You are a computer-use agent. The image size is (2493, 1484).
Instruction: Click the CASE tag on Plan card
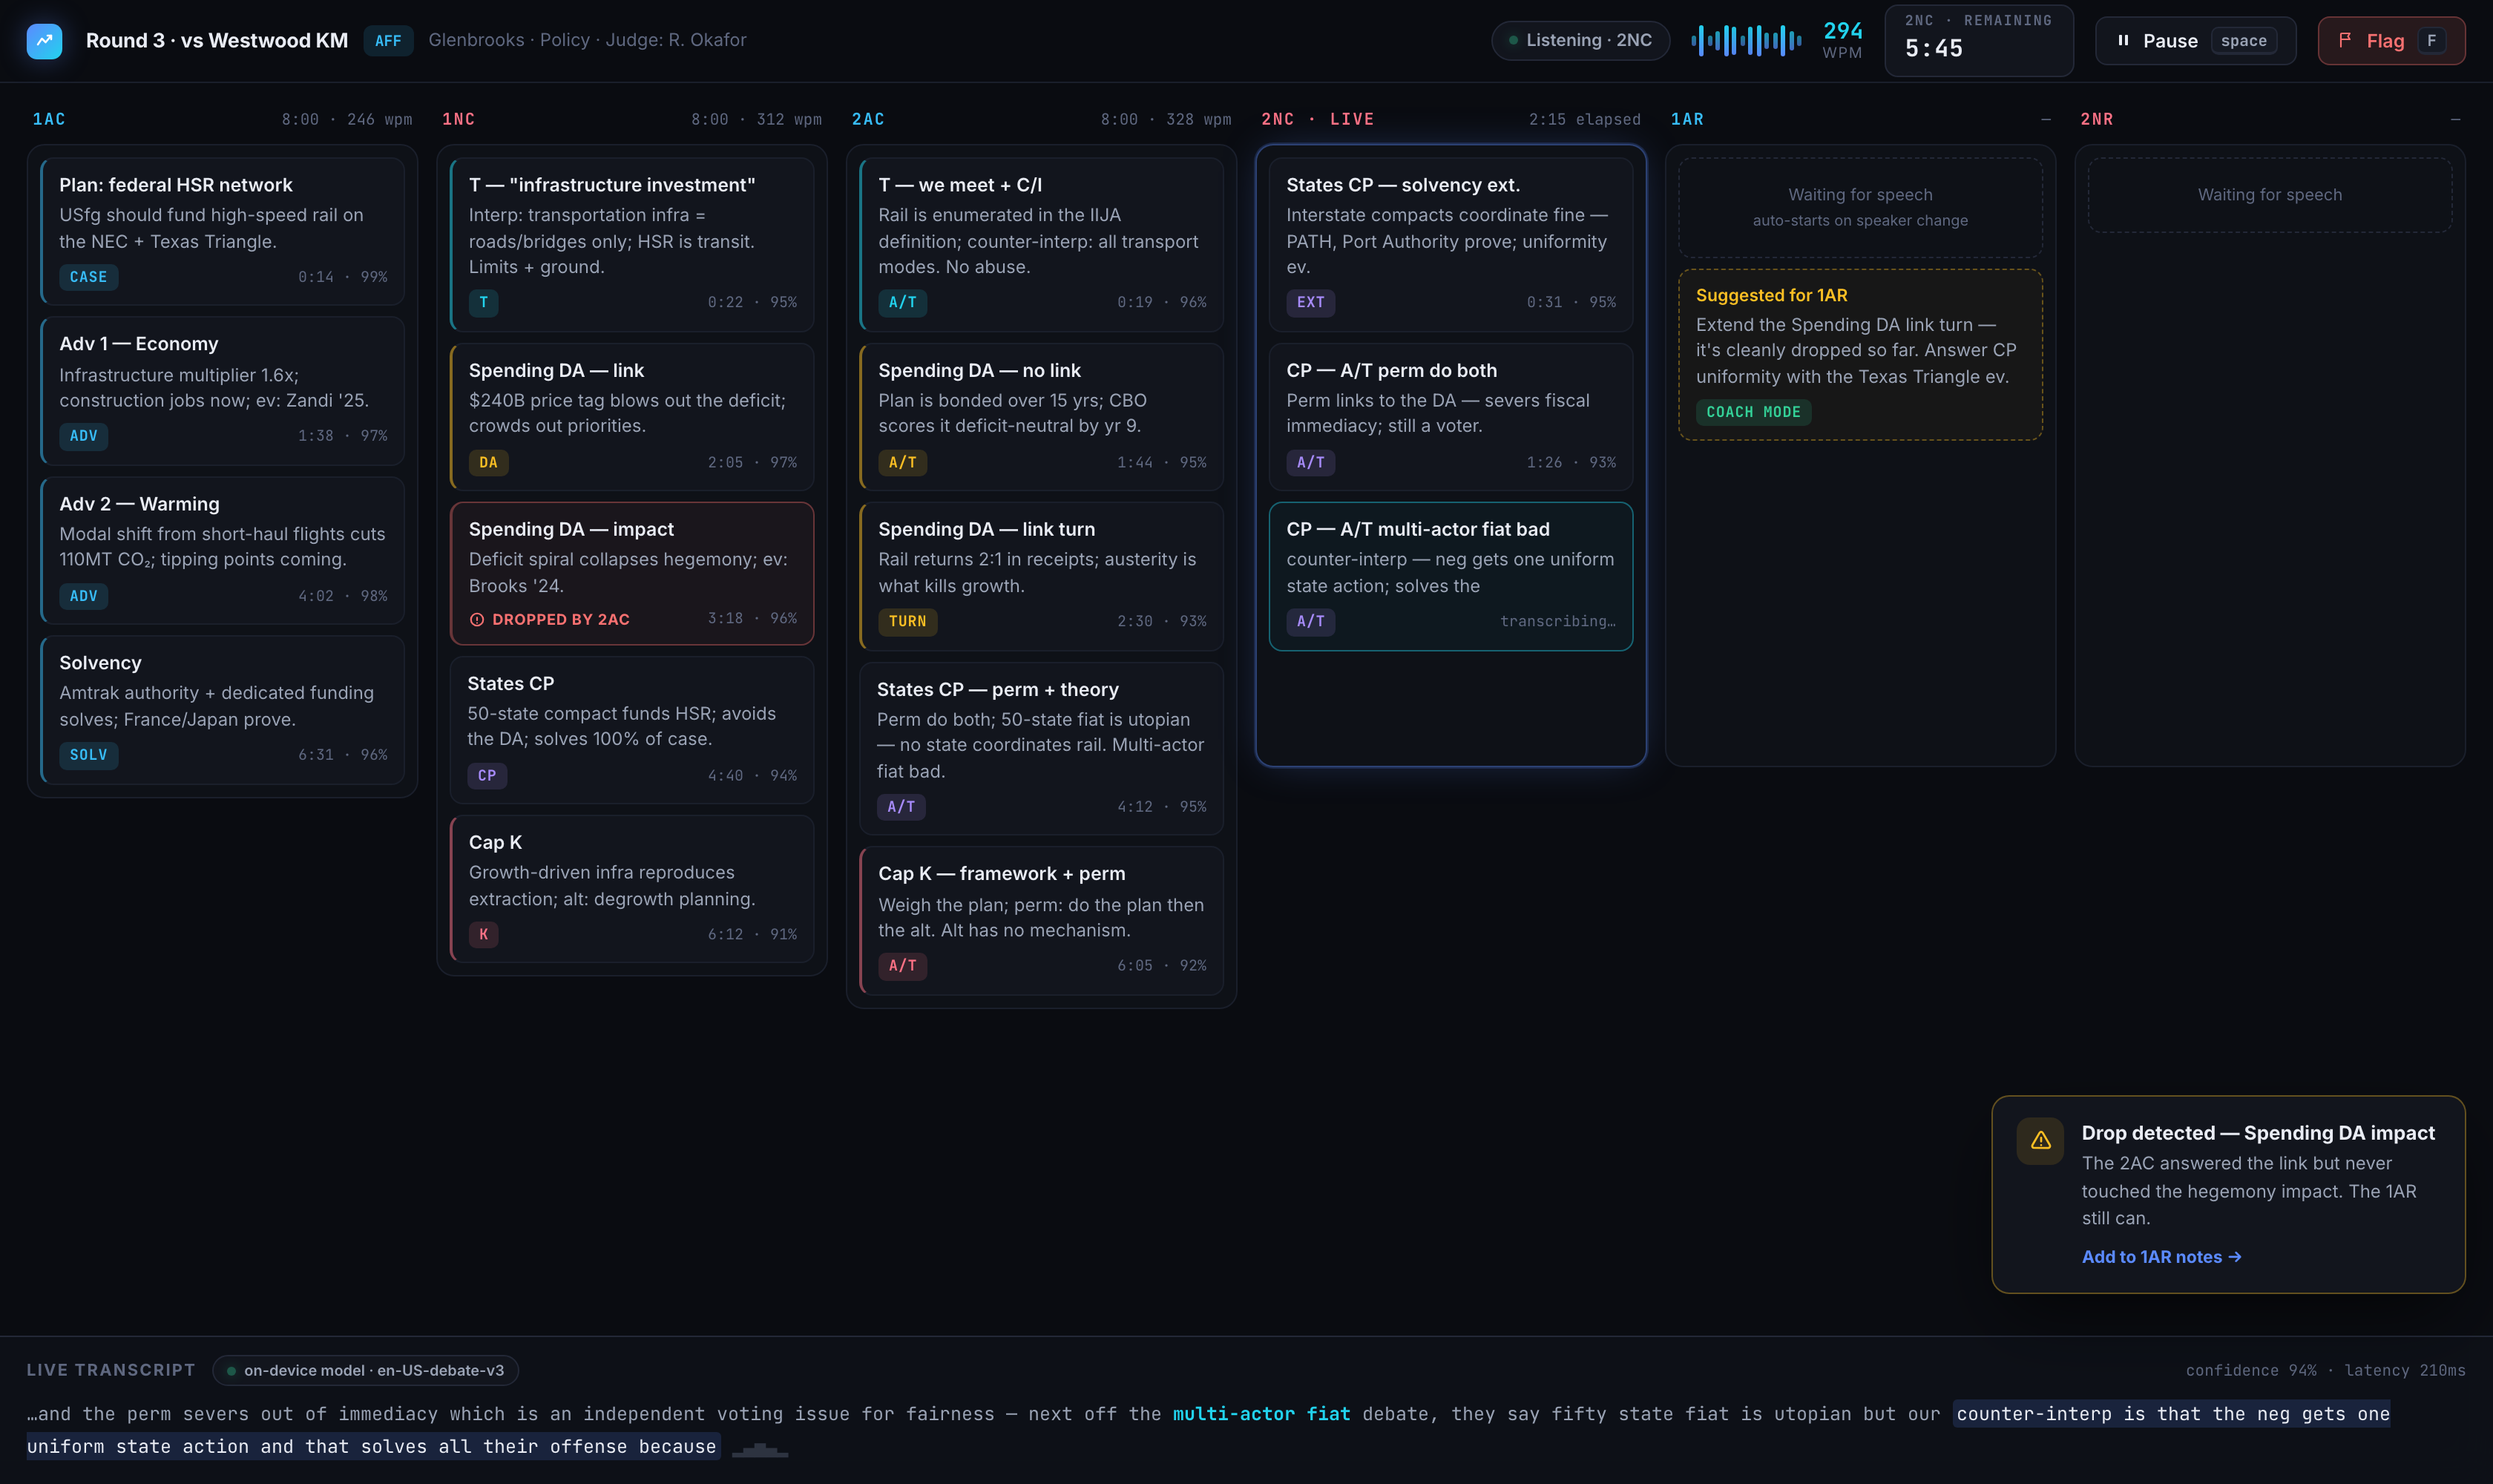[88, 277]
